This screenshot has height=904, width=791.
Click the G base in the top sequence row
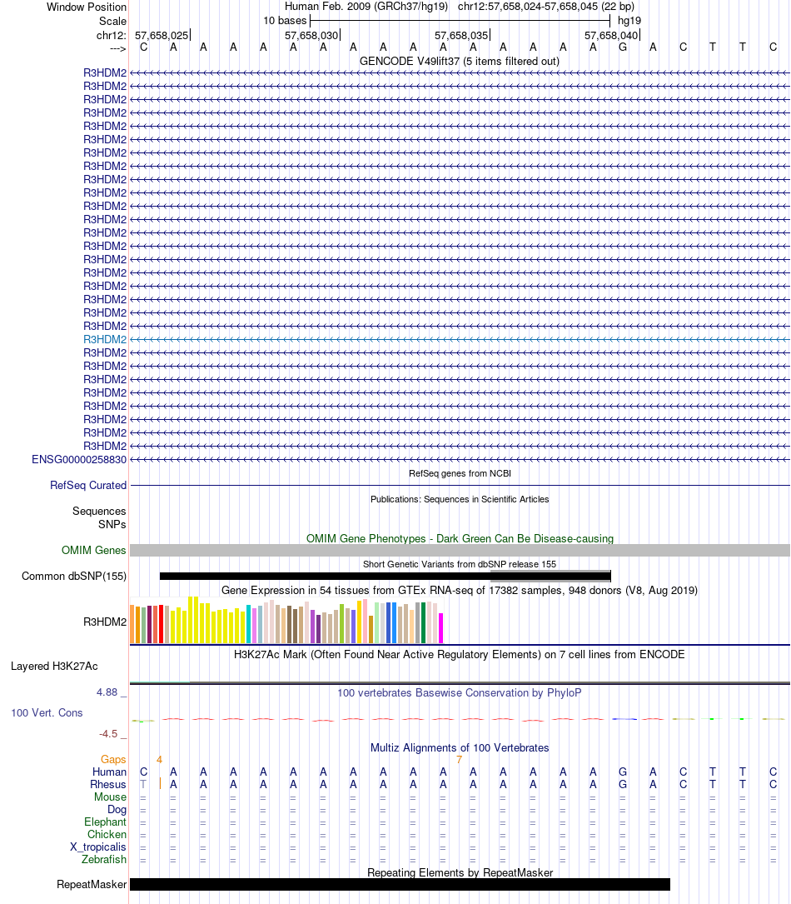[x=623, y=47]
